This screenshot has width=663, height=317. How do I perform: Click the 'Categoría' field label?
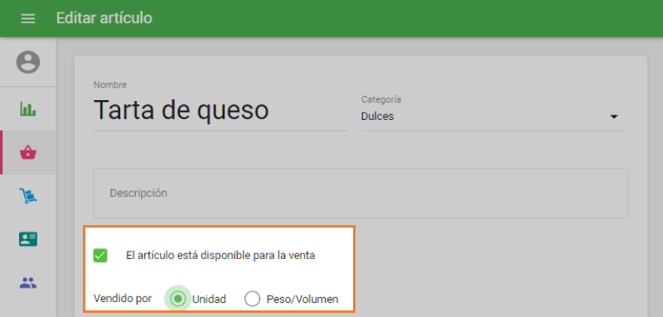[x=381, y=99]
